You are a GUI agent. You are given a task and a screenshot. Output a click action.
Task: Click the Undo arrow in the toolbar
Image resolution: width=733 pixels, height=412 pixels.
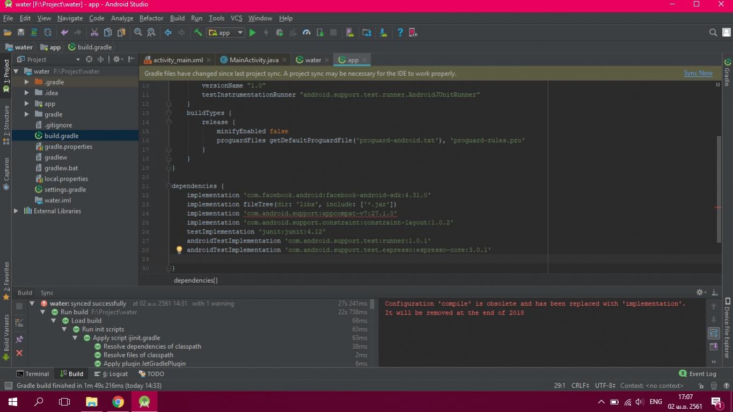(64, 33)
